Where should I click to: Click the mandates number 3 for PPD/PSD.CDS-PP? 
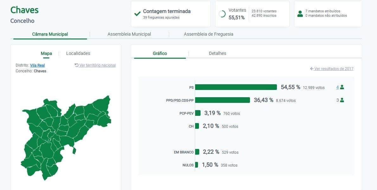(338, 100)
